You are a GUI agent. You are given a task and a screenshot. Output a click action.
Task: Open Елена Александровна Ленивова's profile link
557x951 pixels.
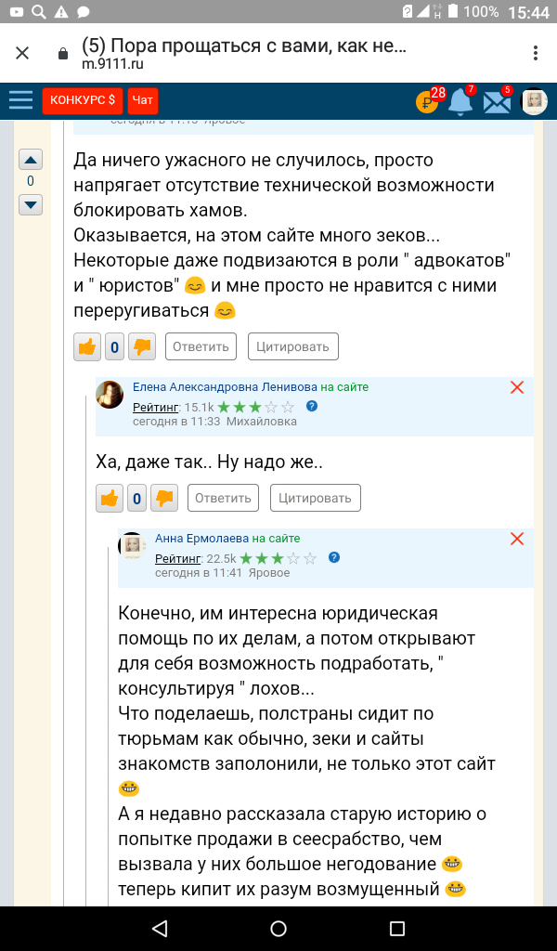pos(225,386)
